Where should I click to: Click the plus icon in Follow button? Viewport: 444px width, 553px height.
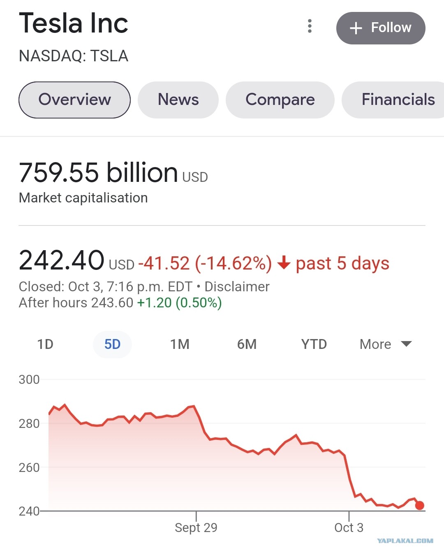pyautogui.click(x=356, y=28)
